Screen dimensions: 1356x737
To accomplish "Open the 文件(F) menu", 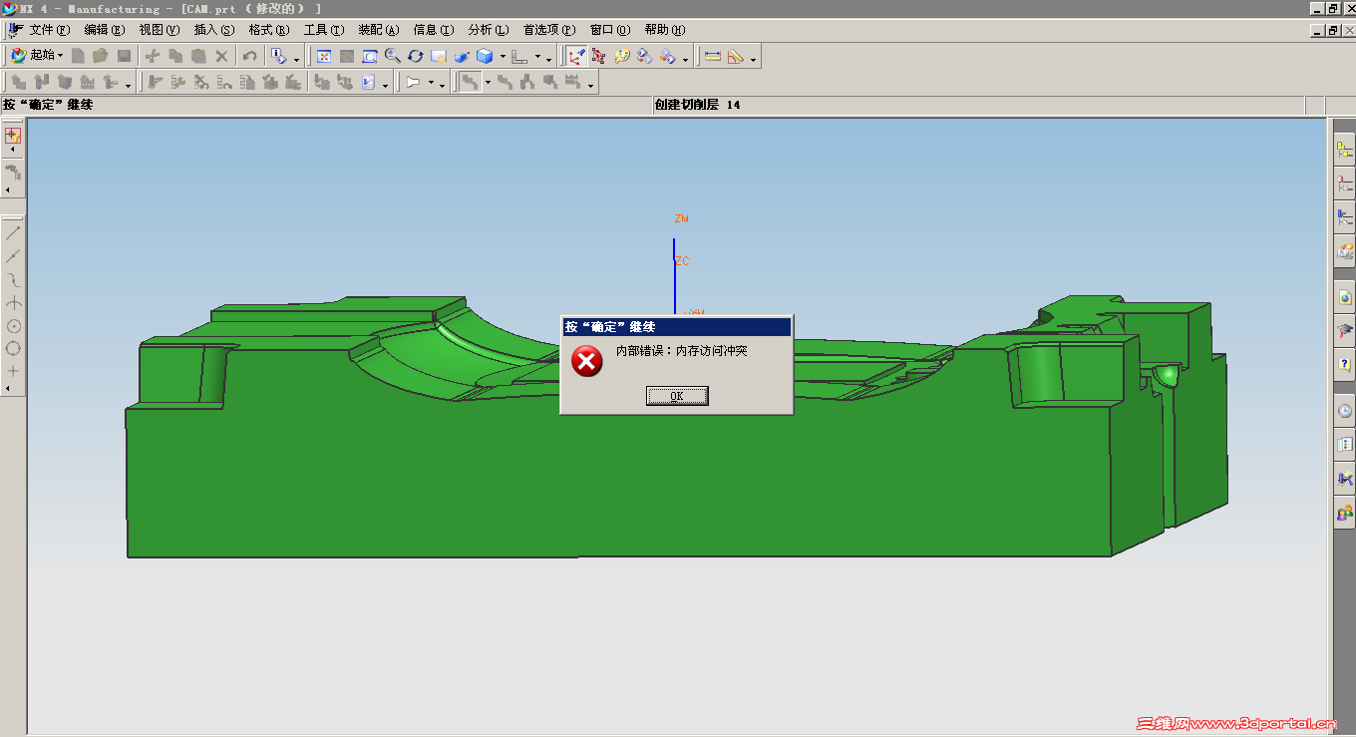I will (x=50, y=30).
